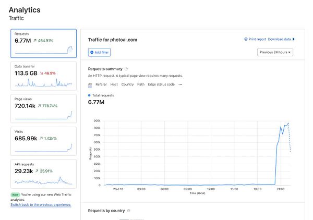
Task: Open the Previous 24 hours dropdown
Action: coord(275,52)
